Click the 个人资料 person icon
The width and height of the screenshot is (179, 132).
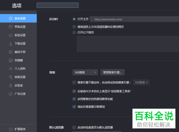click(x=11, y=69)
